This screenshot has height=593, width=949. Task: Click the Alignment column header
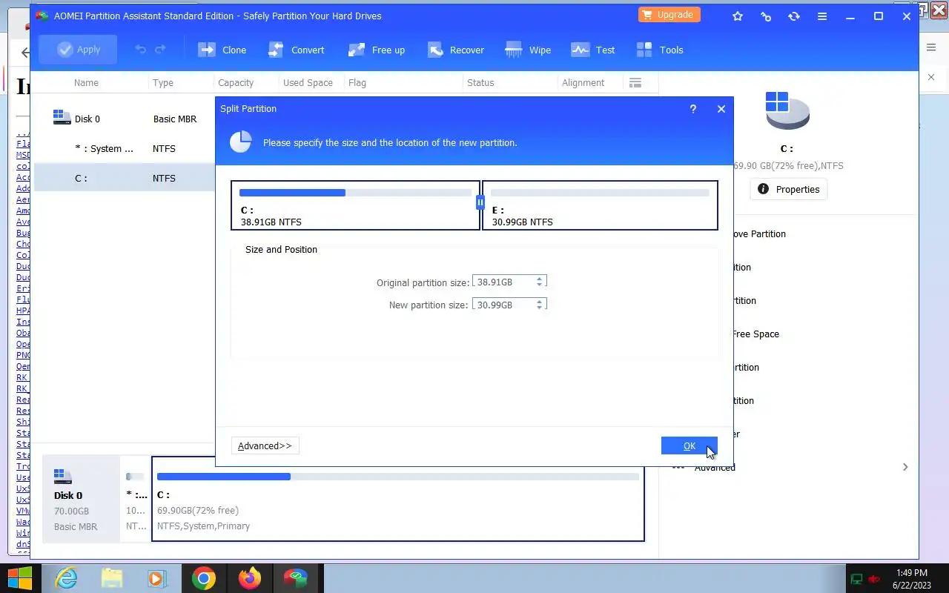(x=583, y=82)
